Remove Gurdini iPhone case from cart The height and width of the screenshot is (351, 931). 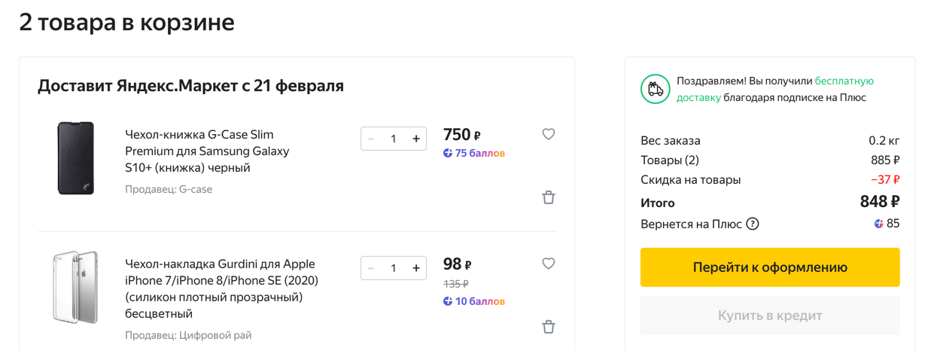point(549,327)
